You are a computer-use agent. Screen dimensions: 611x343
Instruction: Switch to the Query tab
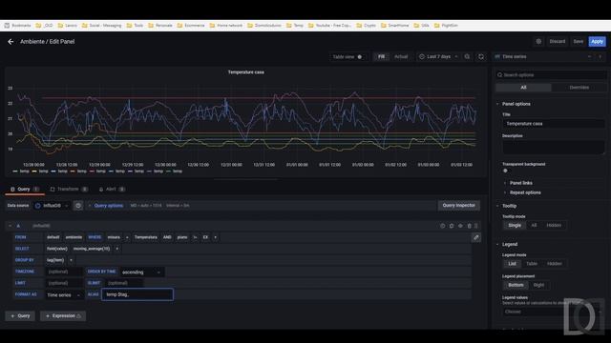click(25, 189)
